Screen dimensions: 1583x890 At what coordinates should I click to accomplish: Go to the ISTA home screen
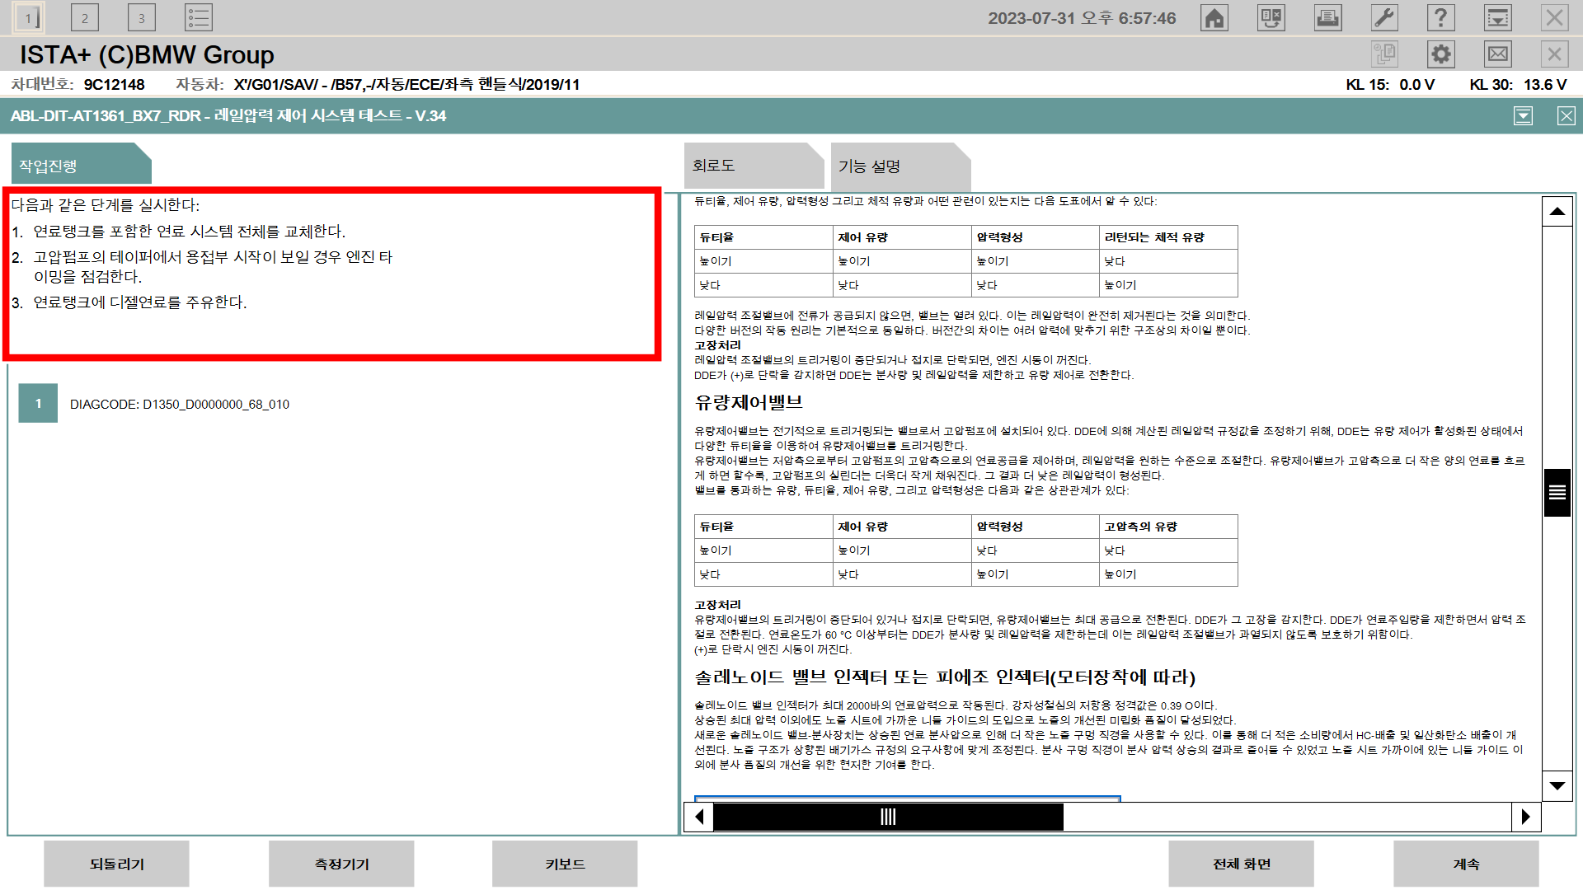1214,17
